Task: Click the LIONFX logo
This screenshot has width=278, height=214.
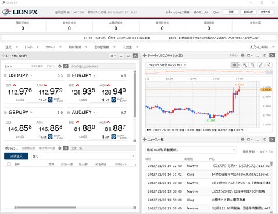Action: point(20,12)
